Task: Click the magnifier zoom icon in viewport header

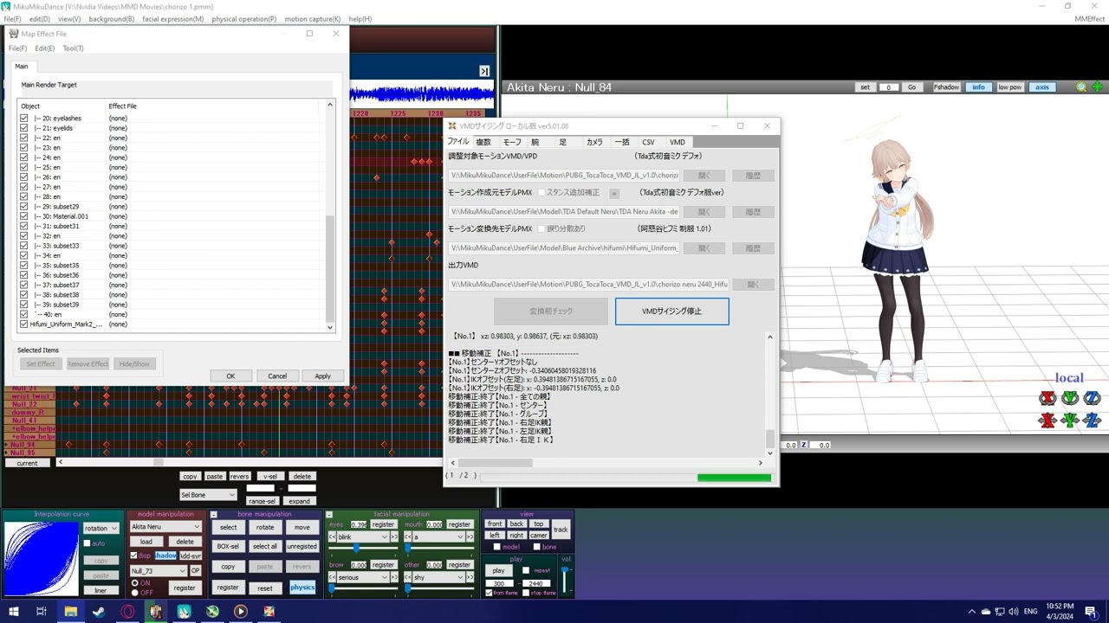Action: point(1081,87)
